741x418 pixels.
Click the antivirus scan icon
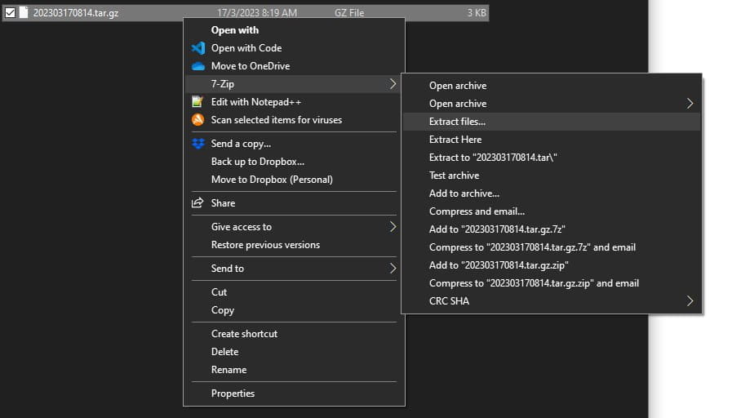pos(197,120)
